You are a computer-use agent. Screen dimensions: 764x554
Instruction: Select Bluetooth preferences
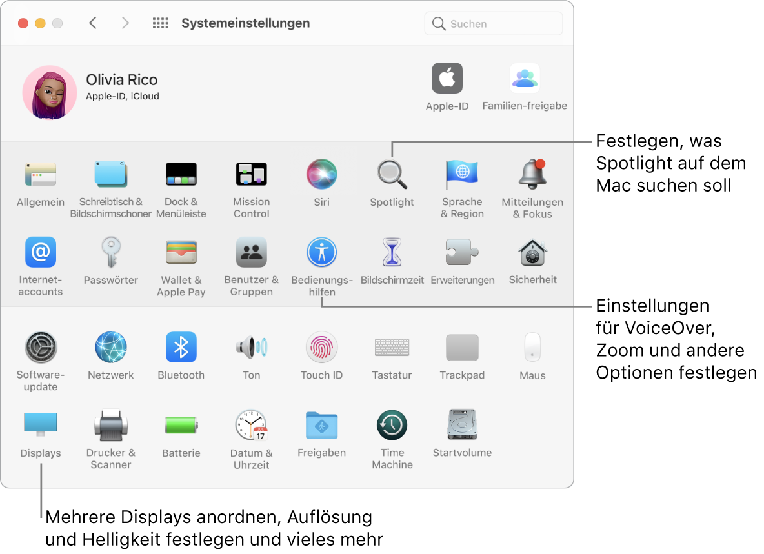point(181,347)
